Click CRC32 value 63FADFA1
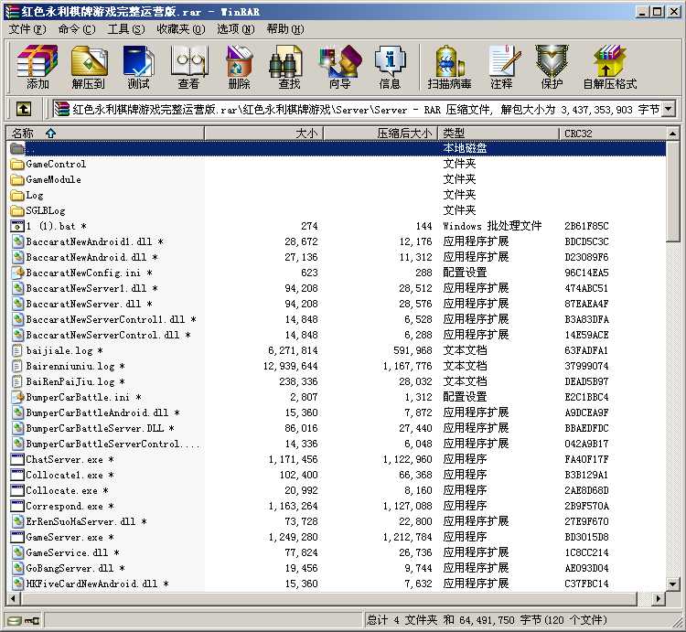 point(586,350)
